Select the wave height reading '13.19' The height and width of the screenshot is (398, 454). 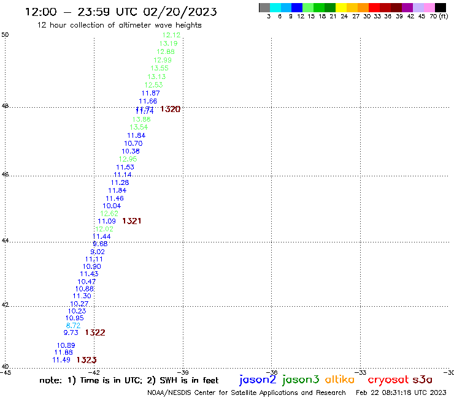[169, 43]
